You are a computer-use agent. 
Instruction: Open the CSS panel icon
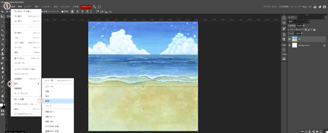coord(284,45)
